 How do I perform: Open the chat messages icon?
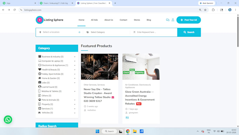point(168,20)
